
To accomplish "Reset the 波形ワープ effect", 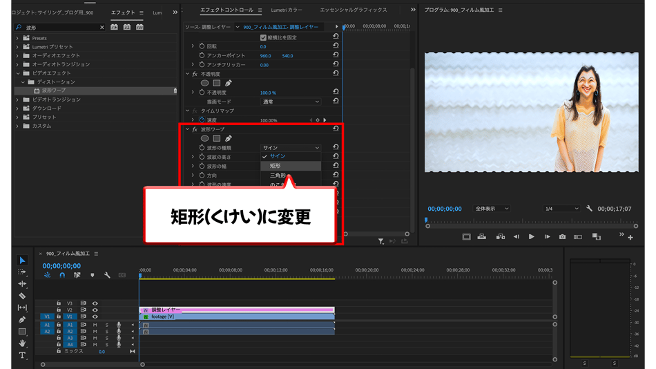I will click(336, 129).
